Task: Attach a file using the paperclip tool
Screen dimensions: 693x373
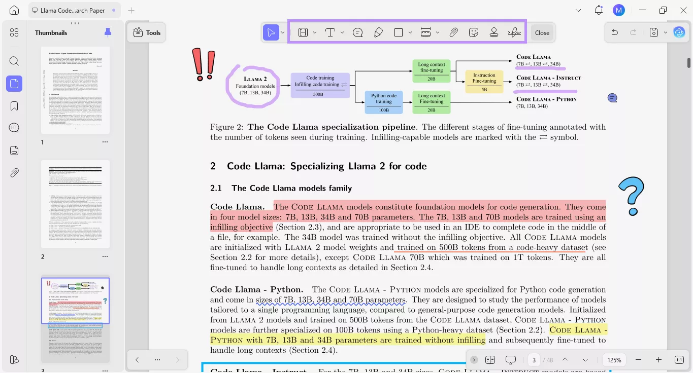Action: (453, 32)
